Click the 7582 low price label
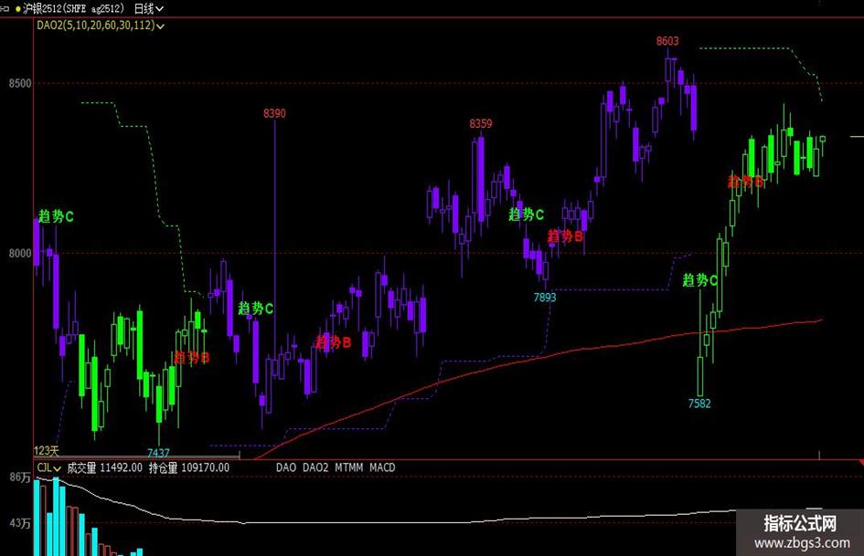The image size is (864, 556). pos(699,404)
